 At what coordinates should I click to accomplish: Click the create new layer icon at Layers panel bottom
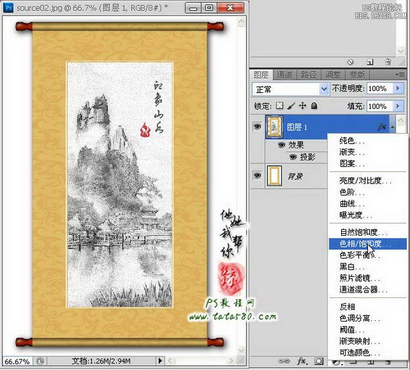370,362
